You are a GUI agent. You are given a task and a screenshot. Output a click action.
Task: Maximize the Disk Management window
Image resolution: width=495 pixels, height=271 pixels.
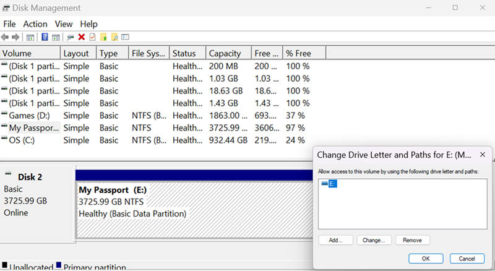click(x=455, y=7)
